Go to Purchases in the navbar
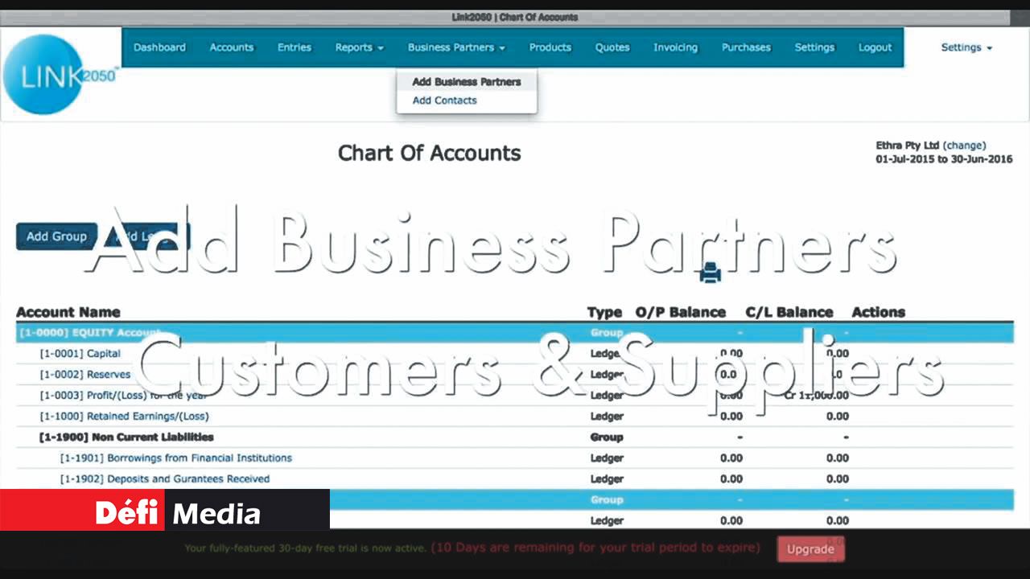The height and width of the screenshot is (579, 1030). coord(746,47)
